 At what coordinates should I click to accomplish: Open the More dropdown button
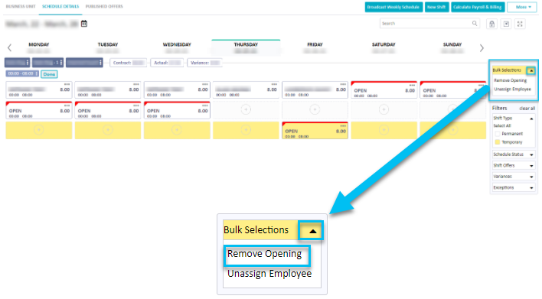pyautogui.click(x=523, y=7)
